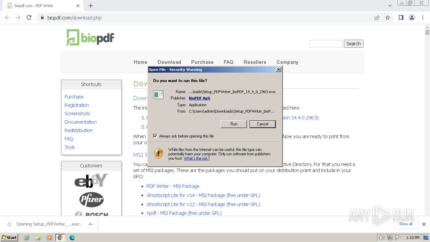Expand download item options chevron
Screen dimensions: 430x242
tap(90, 224)
